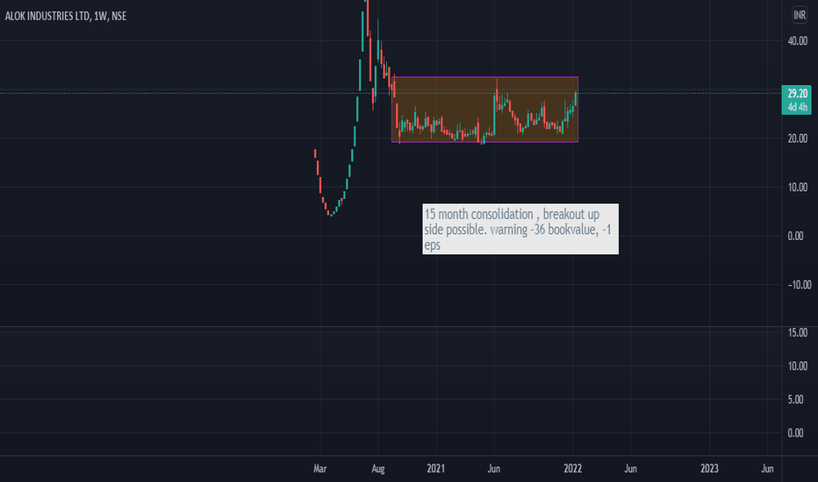Click the 40.00 price axis label
Viewport: 818px width, 482px height.
pos(798,41)
